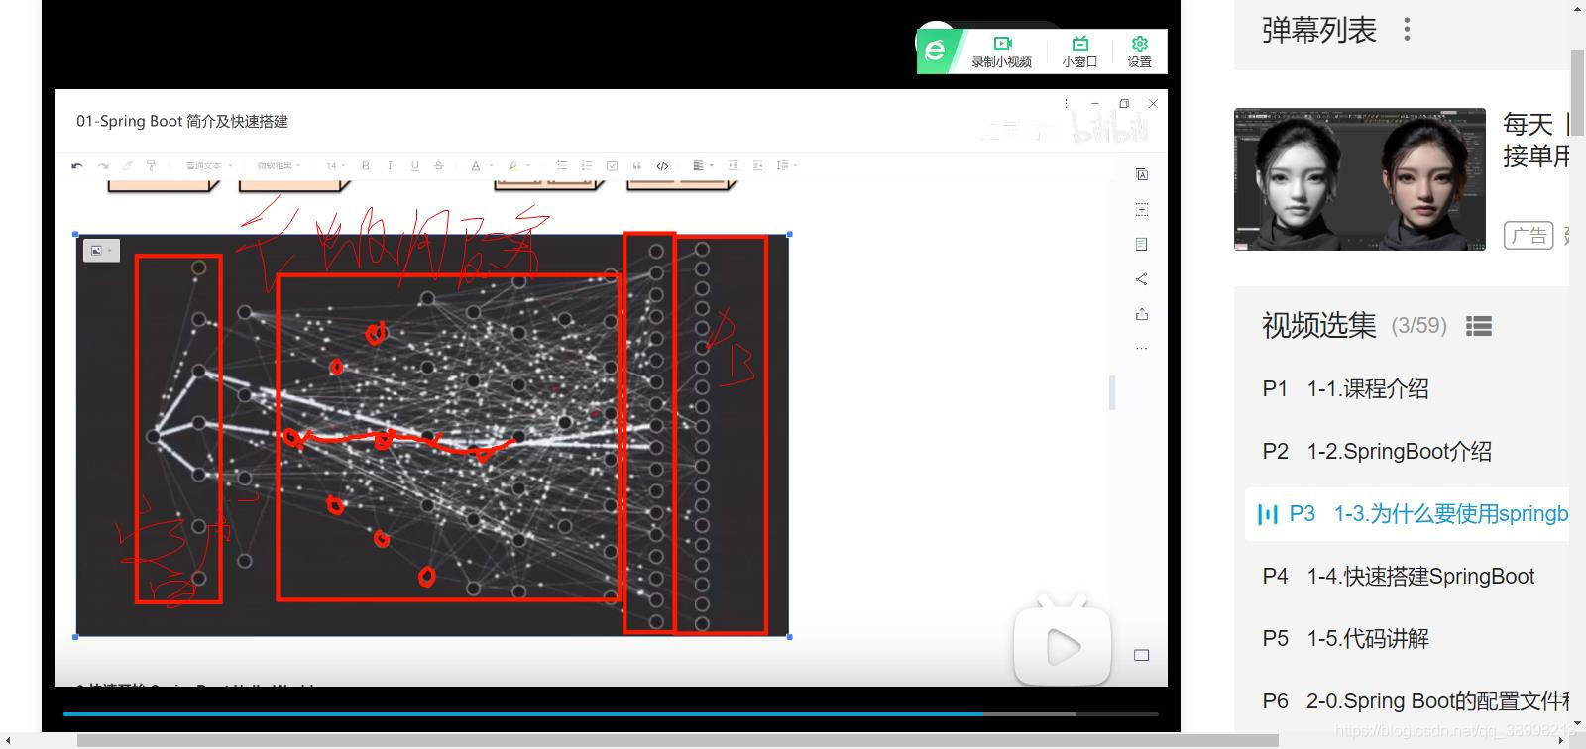Click the page horizontal scrollbar
The width and height of the screenshot is (1586, 749).
pos(678,740)
